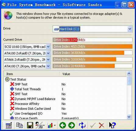Select the Total Test Threads label
The image size is (136, 131).
(28, 89)
